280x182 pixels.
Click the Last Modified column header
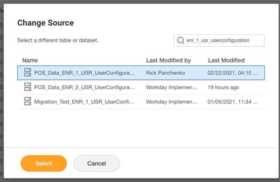point(226,60)
